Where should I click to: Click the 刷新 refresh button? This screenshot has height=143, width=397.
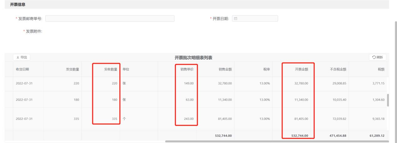click(378, 57)
